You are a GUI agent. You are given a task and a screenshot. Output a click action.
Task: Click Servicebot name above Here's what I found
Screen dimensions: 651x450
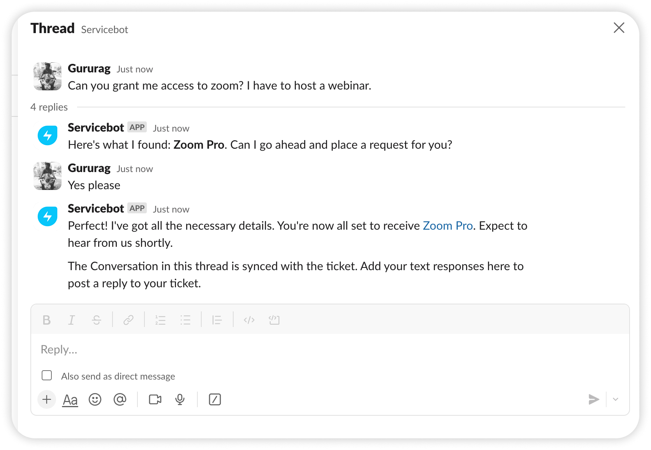[96, 128]
